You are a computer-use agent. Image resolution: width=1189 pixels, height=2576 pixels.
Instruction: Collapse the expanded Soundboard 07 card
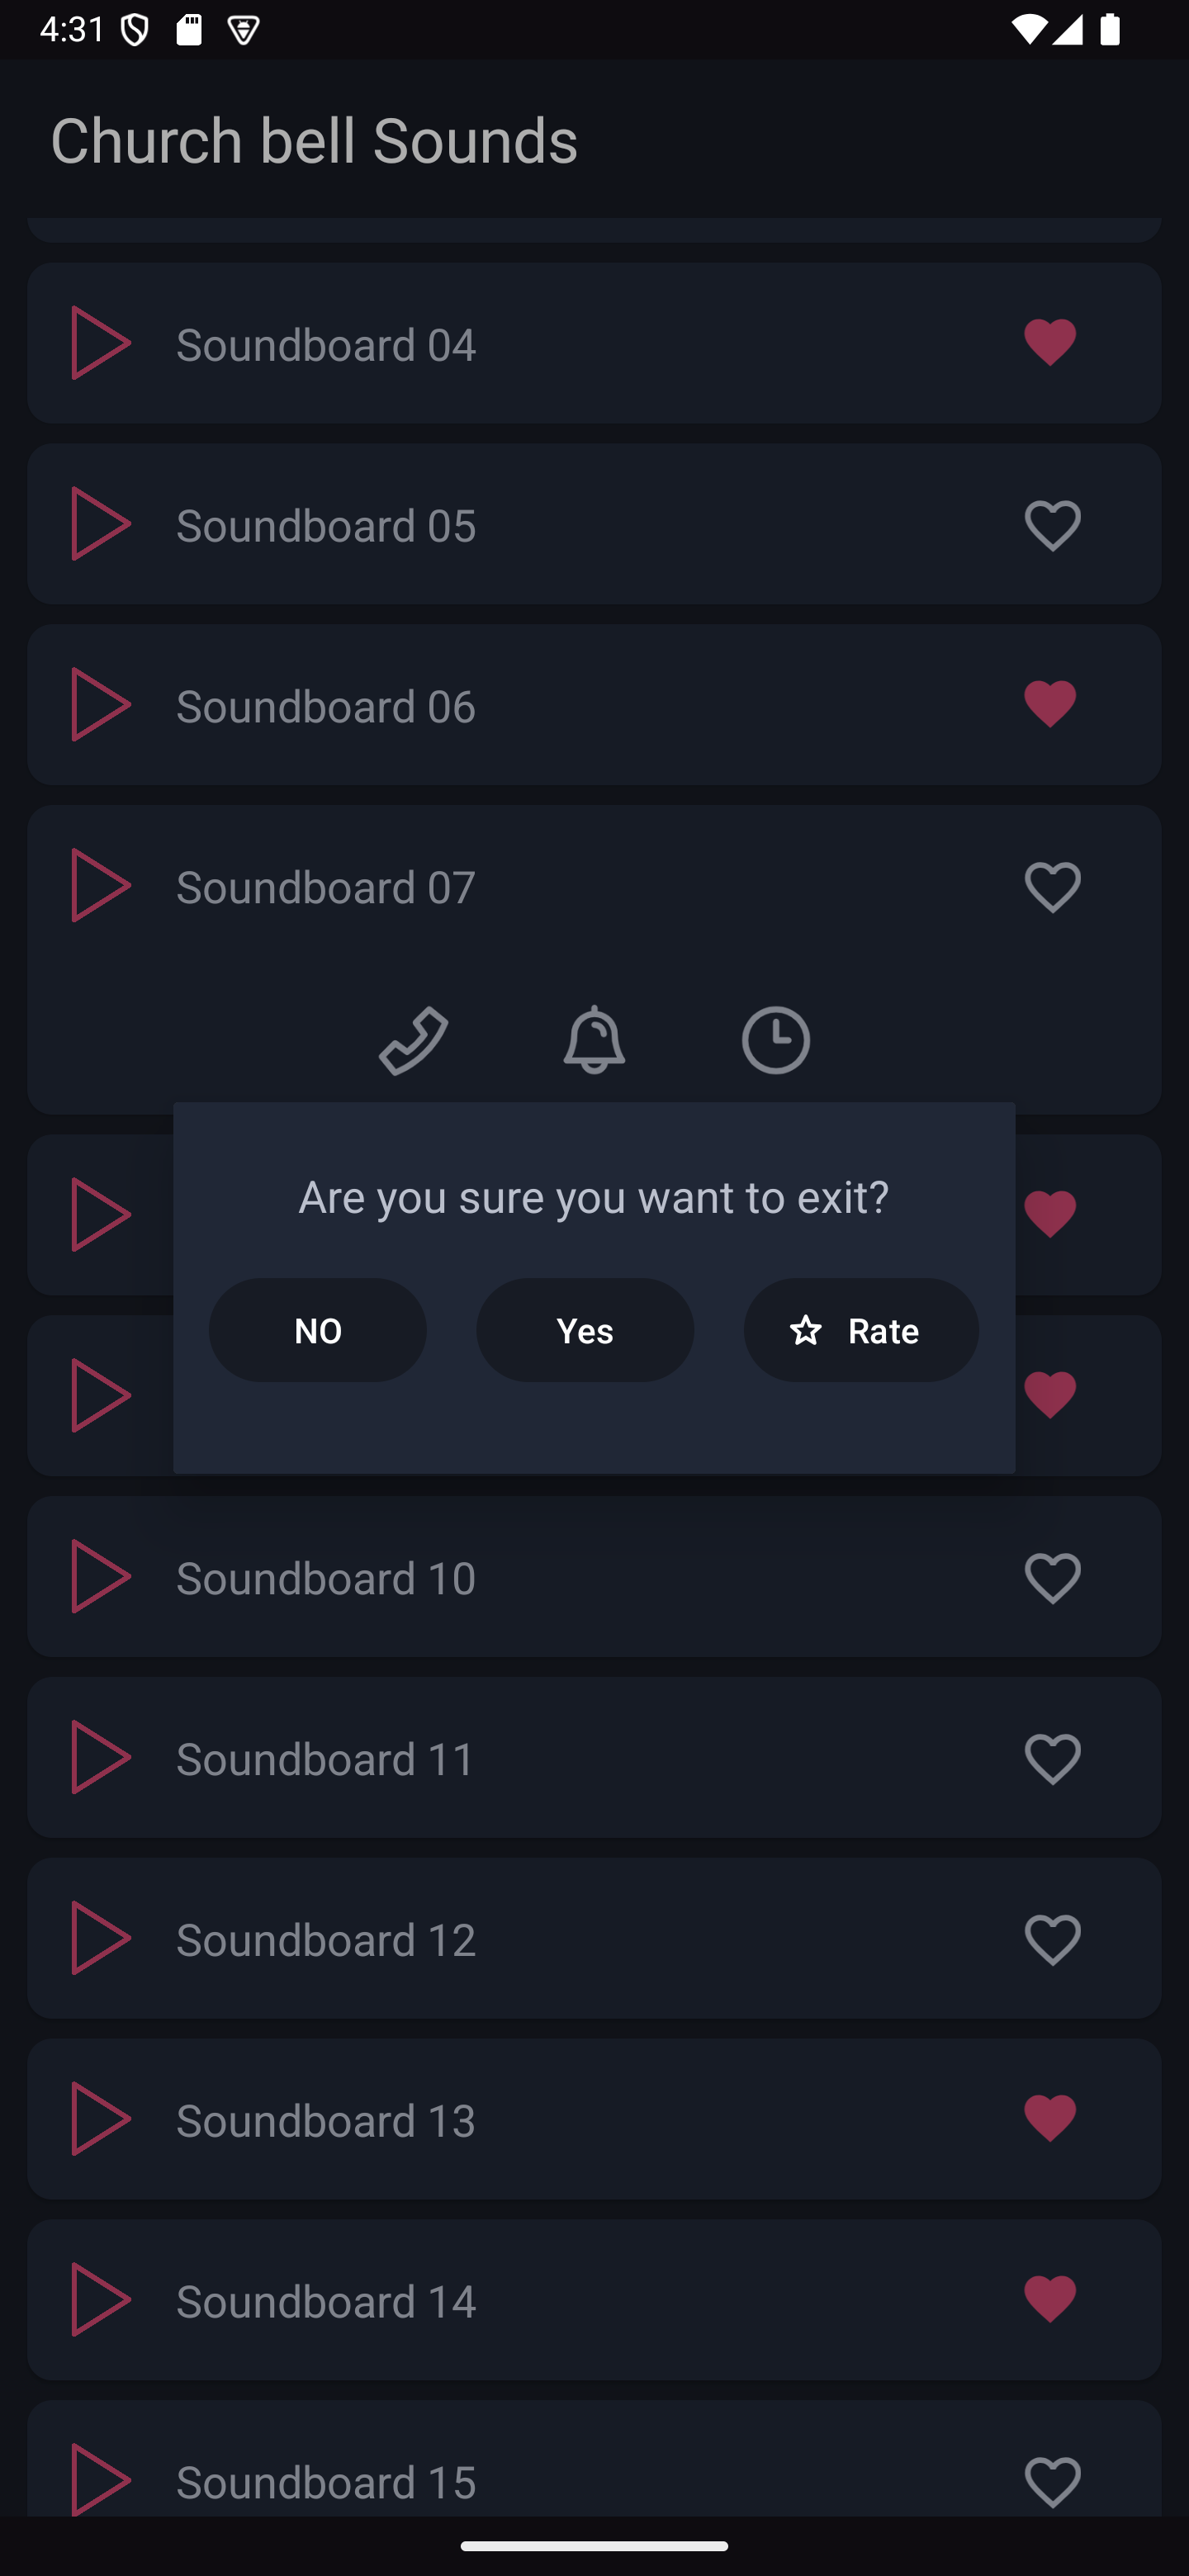click(x=594, y=887)
